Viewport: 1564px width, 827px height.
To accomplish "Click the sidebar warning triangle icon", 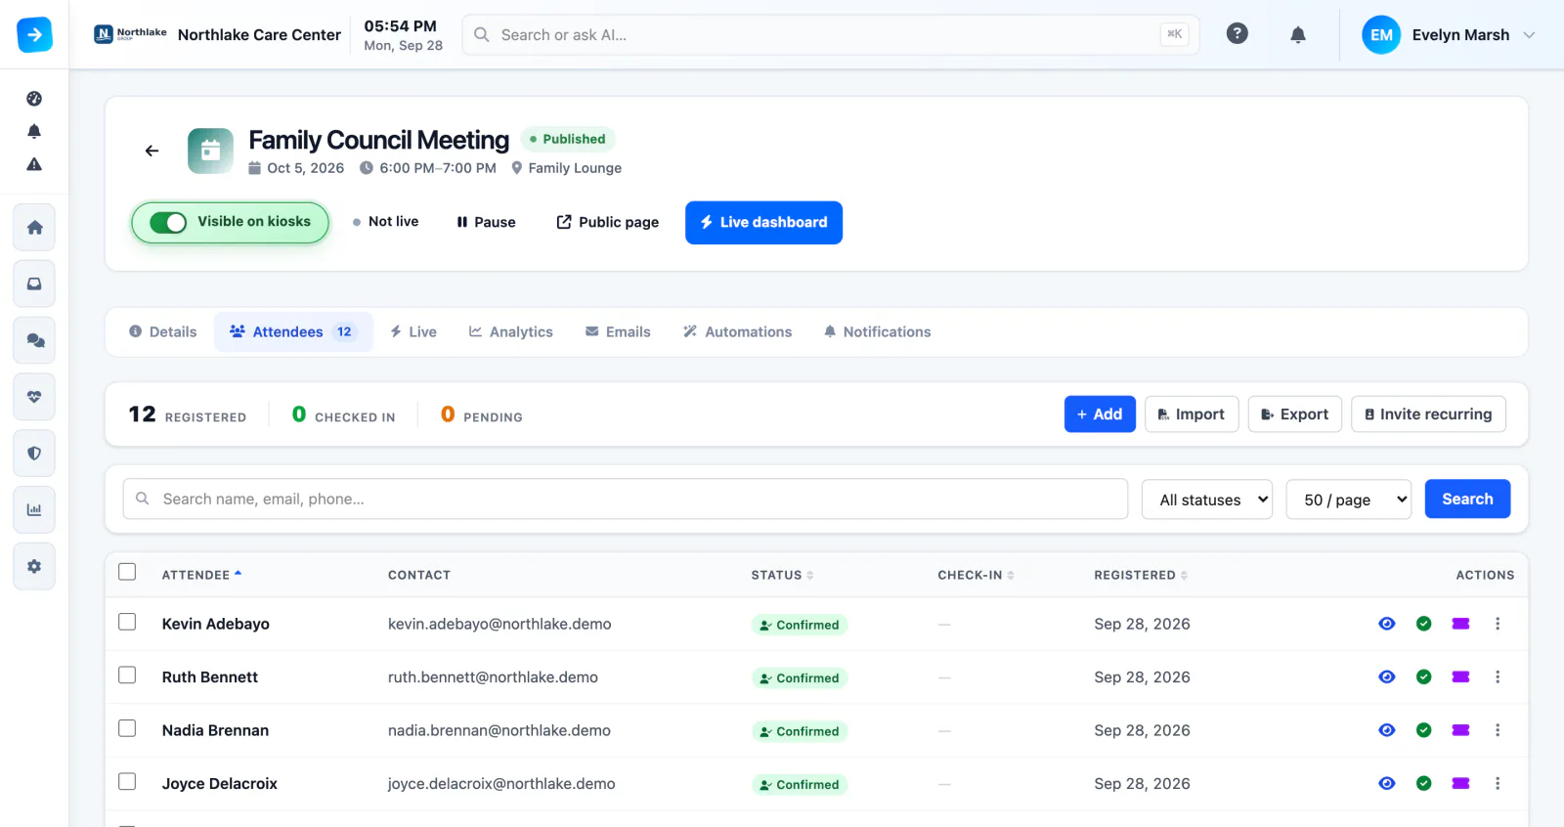I will click(34, 164).
